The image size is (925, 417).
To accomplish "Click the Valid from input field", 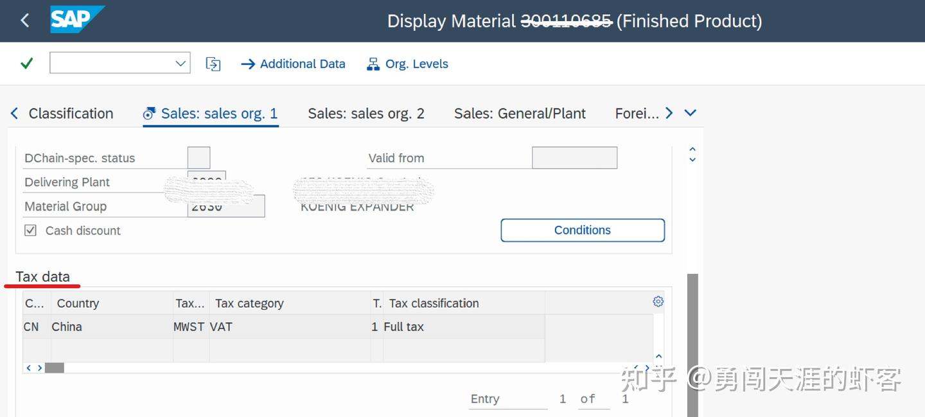I will point(574,158).
